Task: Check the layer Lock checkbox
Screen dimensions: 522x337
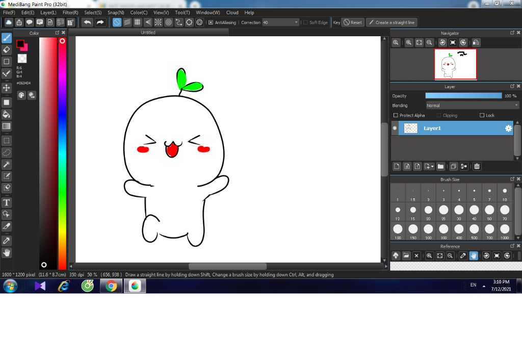Action: [x=482, y=115]
